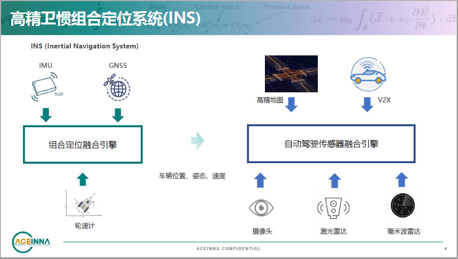Viewport: 458px width, 259px height.
Task: Click 'ACEINNA CONFIDENTIAL' footer text
Action: tap(228, 249)
